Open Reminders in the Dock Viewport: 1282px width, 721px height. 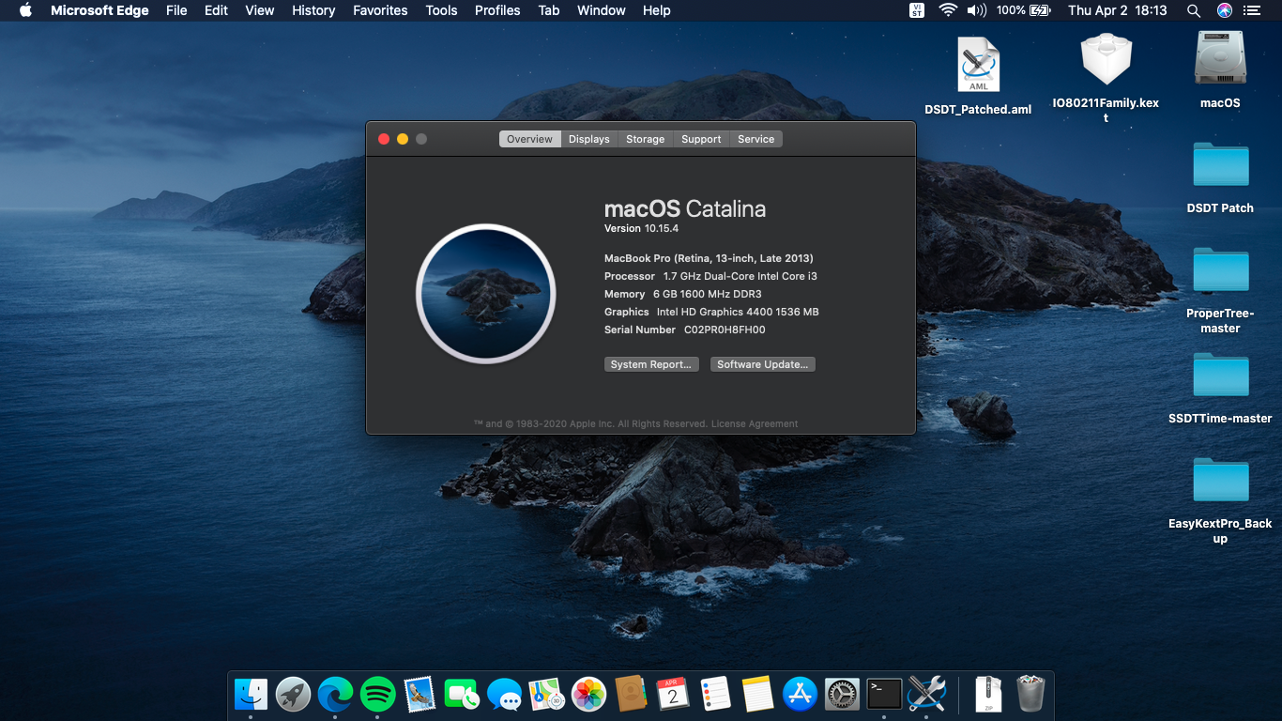(x=715, y=695)
